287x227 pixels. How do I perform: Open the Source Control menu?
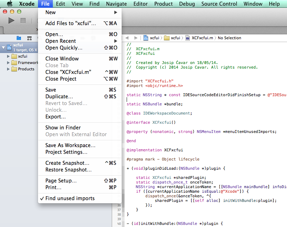(x=219, y=4)
